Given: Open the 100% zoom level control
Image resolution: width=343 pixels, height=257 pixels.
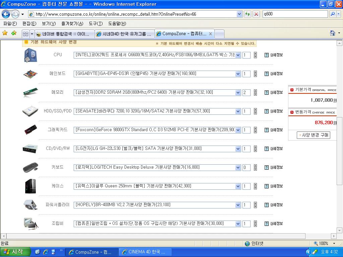Looking at the screenshot, I should coord(324,243).
